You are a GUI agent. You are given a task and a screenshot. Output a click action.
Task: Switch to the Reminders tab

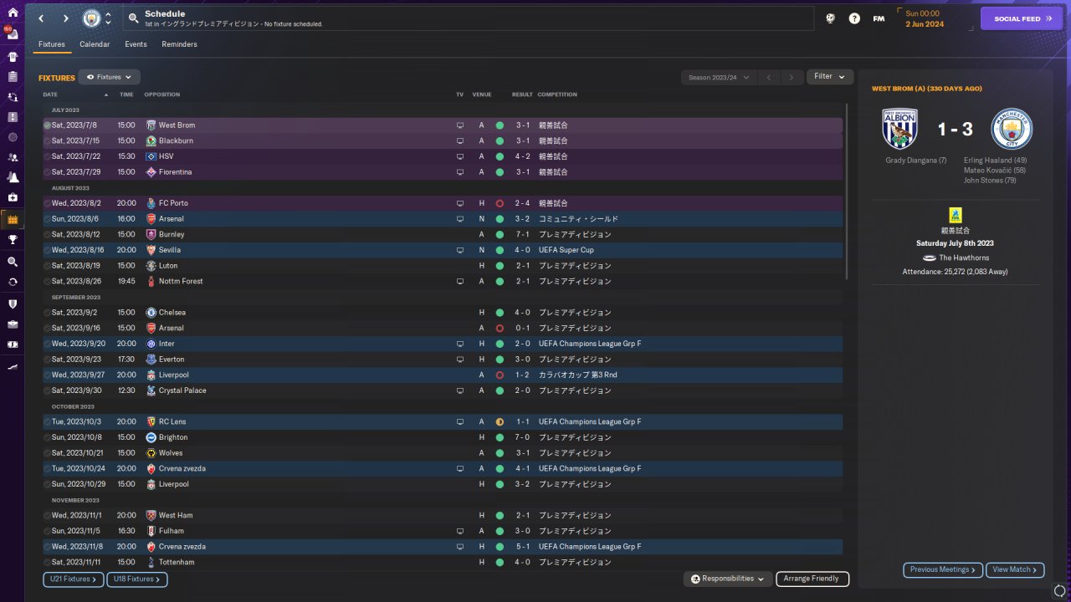point(179,44)
